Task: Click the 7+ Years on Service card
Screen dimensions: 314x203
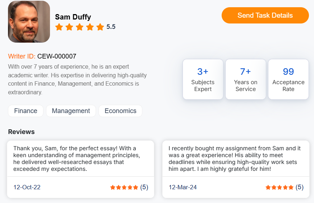Action: 246,79
